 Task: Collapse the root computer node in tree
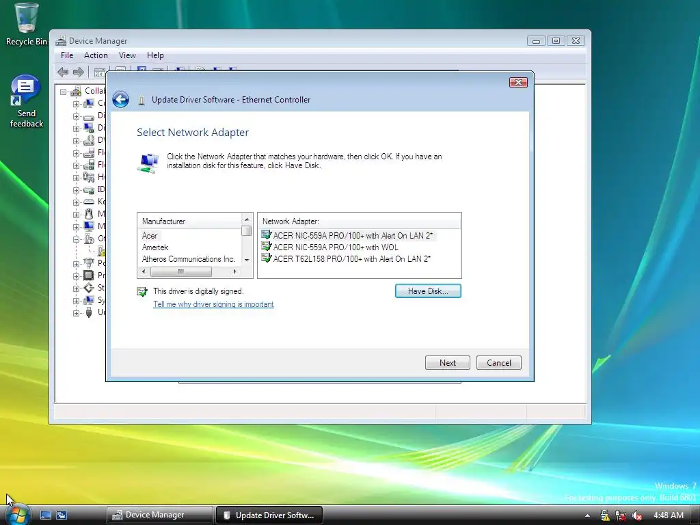click(x=64, y=92)
